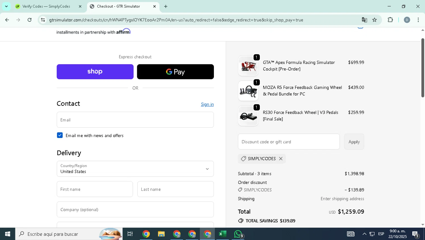Viewport: 425px width, 240px height.
Task: Click the ESP language indicator
Action: click(x=381, y=234)
